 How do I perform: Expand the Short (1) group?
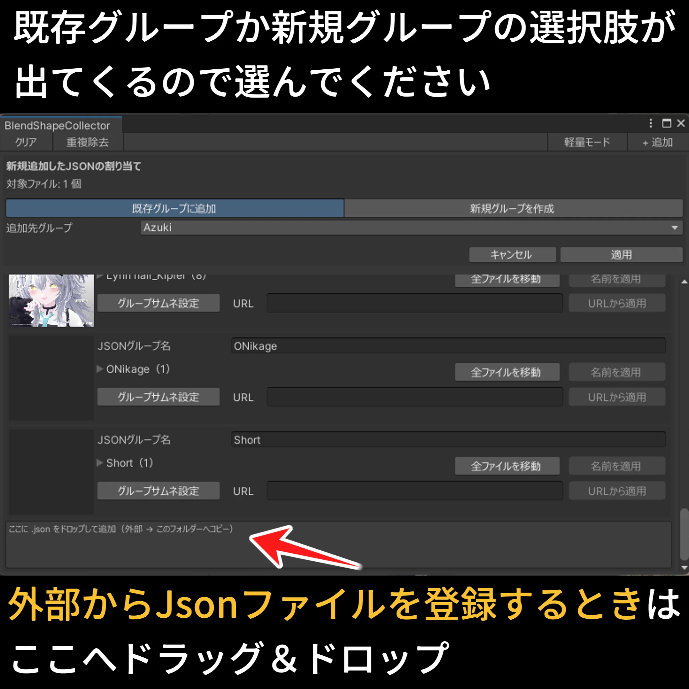tap(100, 463)
